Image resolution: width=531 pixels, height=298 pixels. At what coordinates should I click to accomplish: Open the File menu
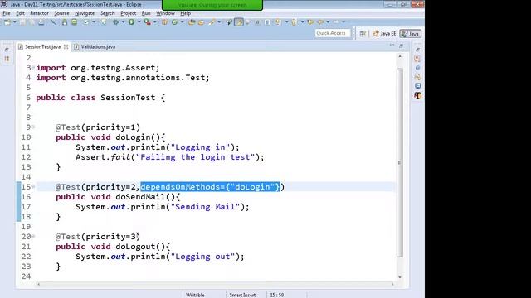(x=7, y=13)
